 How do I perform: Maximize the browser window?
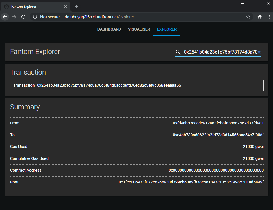[x=255, y=3]
